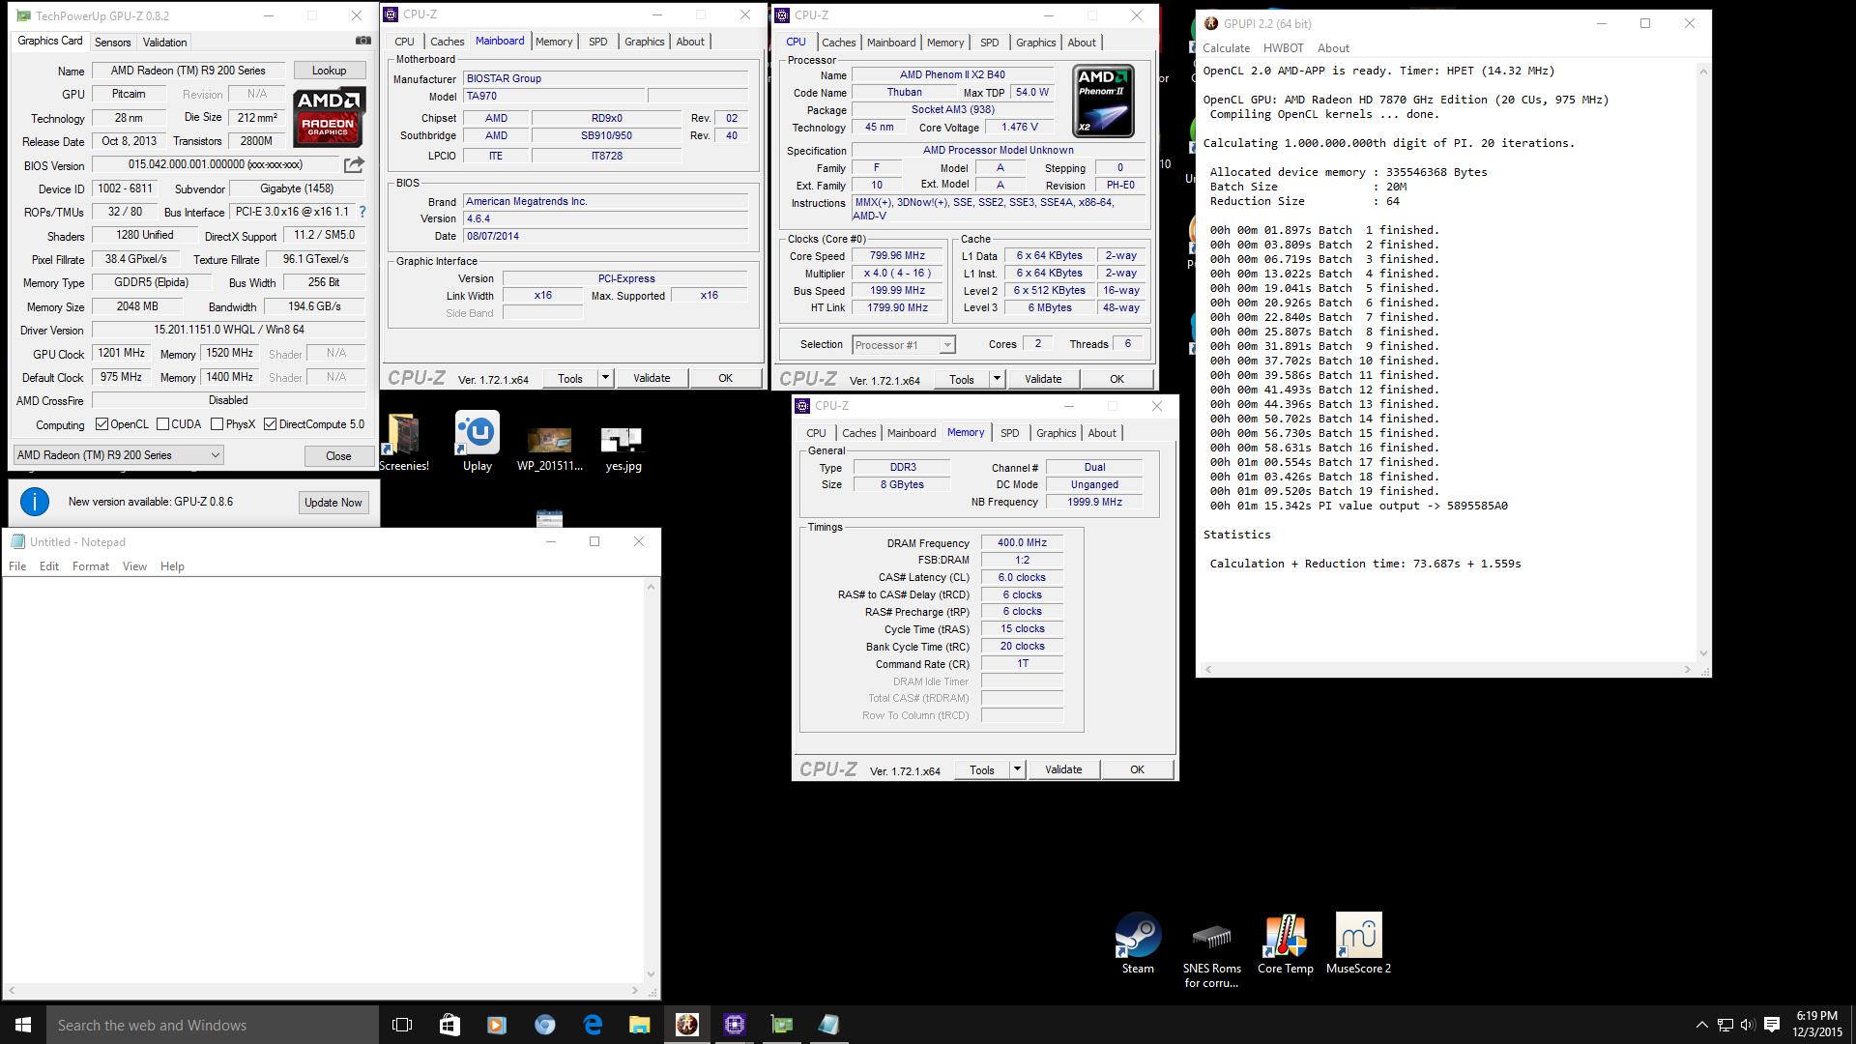Toggle the CUDA checkbox in GPU-Z
This screenshot has height=1044, width=1856.
coord(162,424)
